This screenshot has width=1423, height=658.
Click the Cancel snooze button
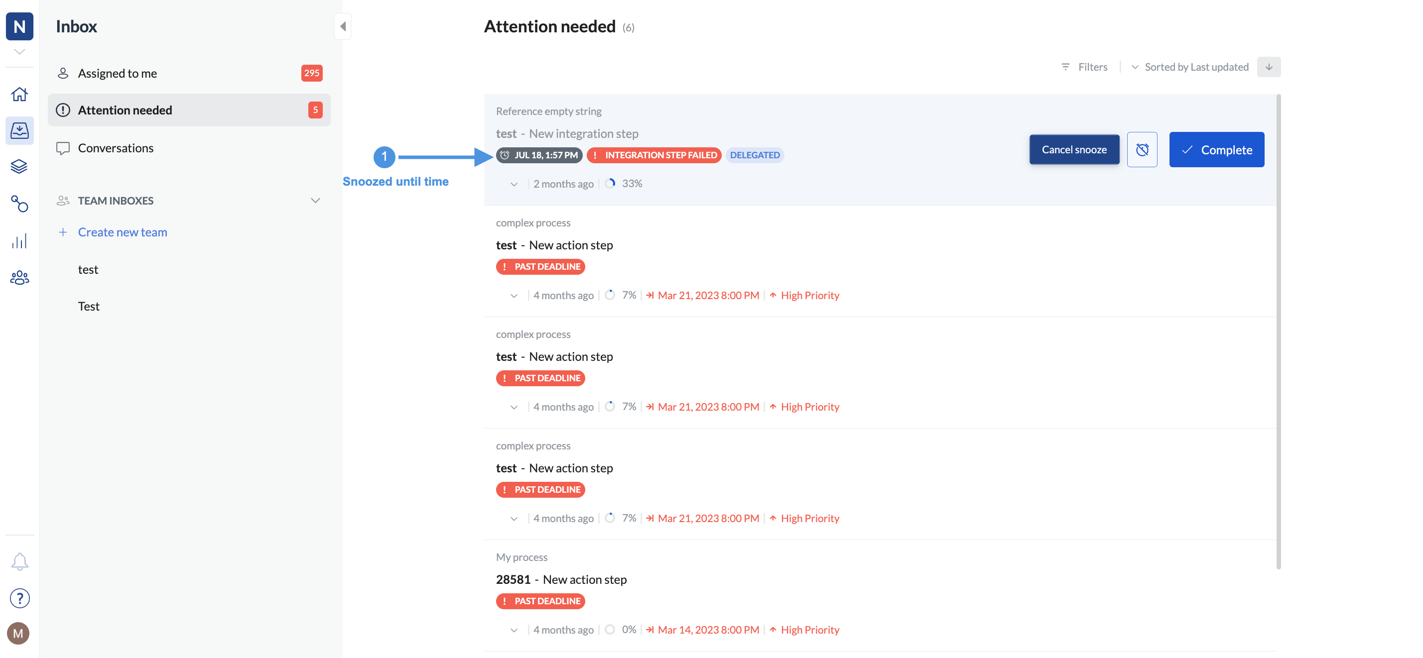(1074, 150)
